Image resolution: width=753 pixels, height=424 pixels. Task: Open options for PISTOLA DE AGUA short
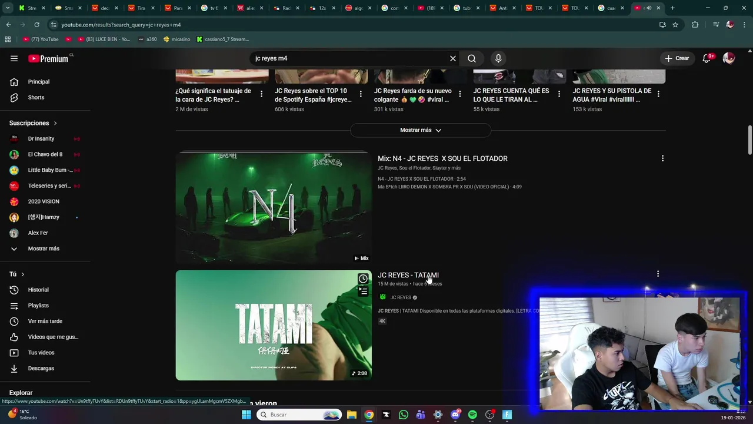pyautogui.click(x=658, y=94)
